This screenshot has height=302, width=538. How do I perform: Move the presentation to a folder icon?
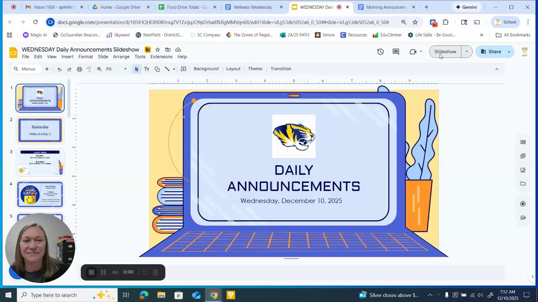click(168, 49)
